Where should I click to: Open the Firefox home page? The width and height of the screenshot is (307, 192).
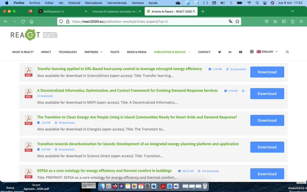32,22
